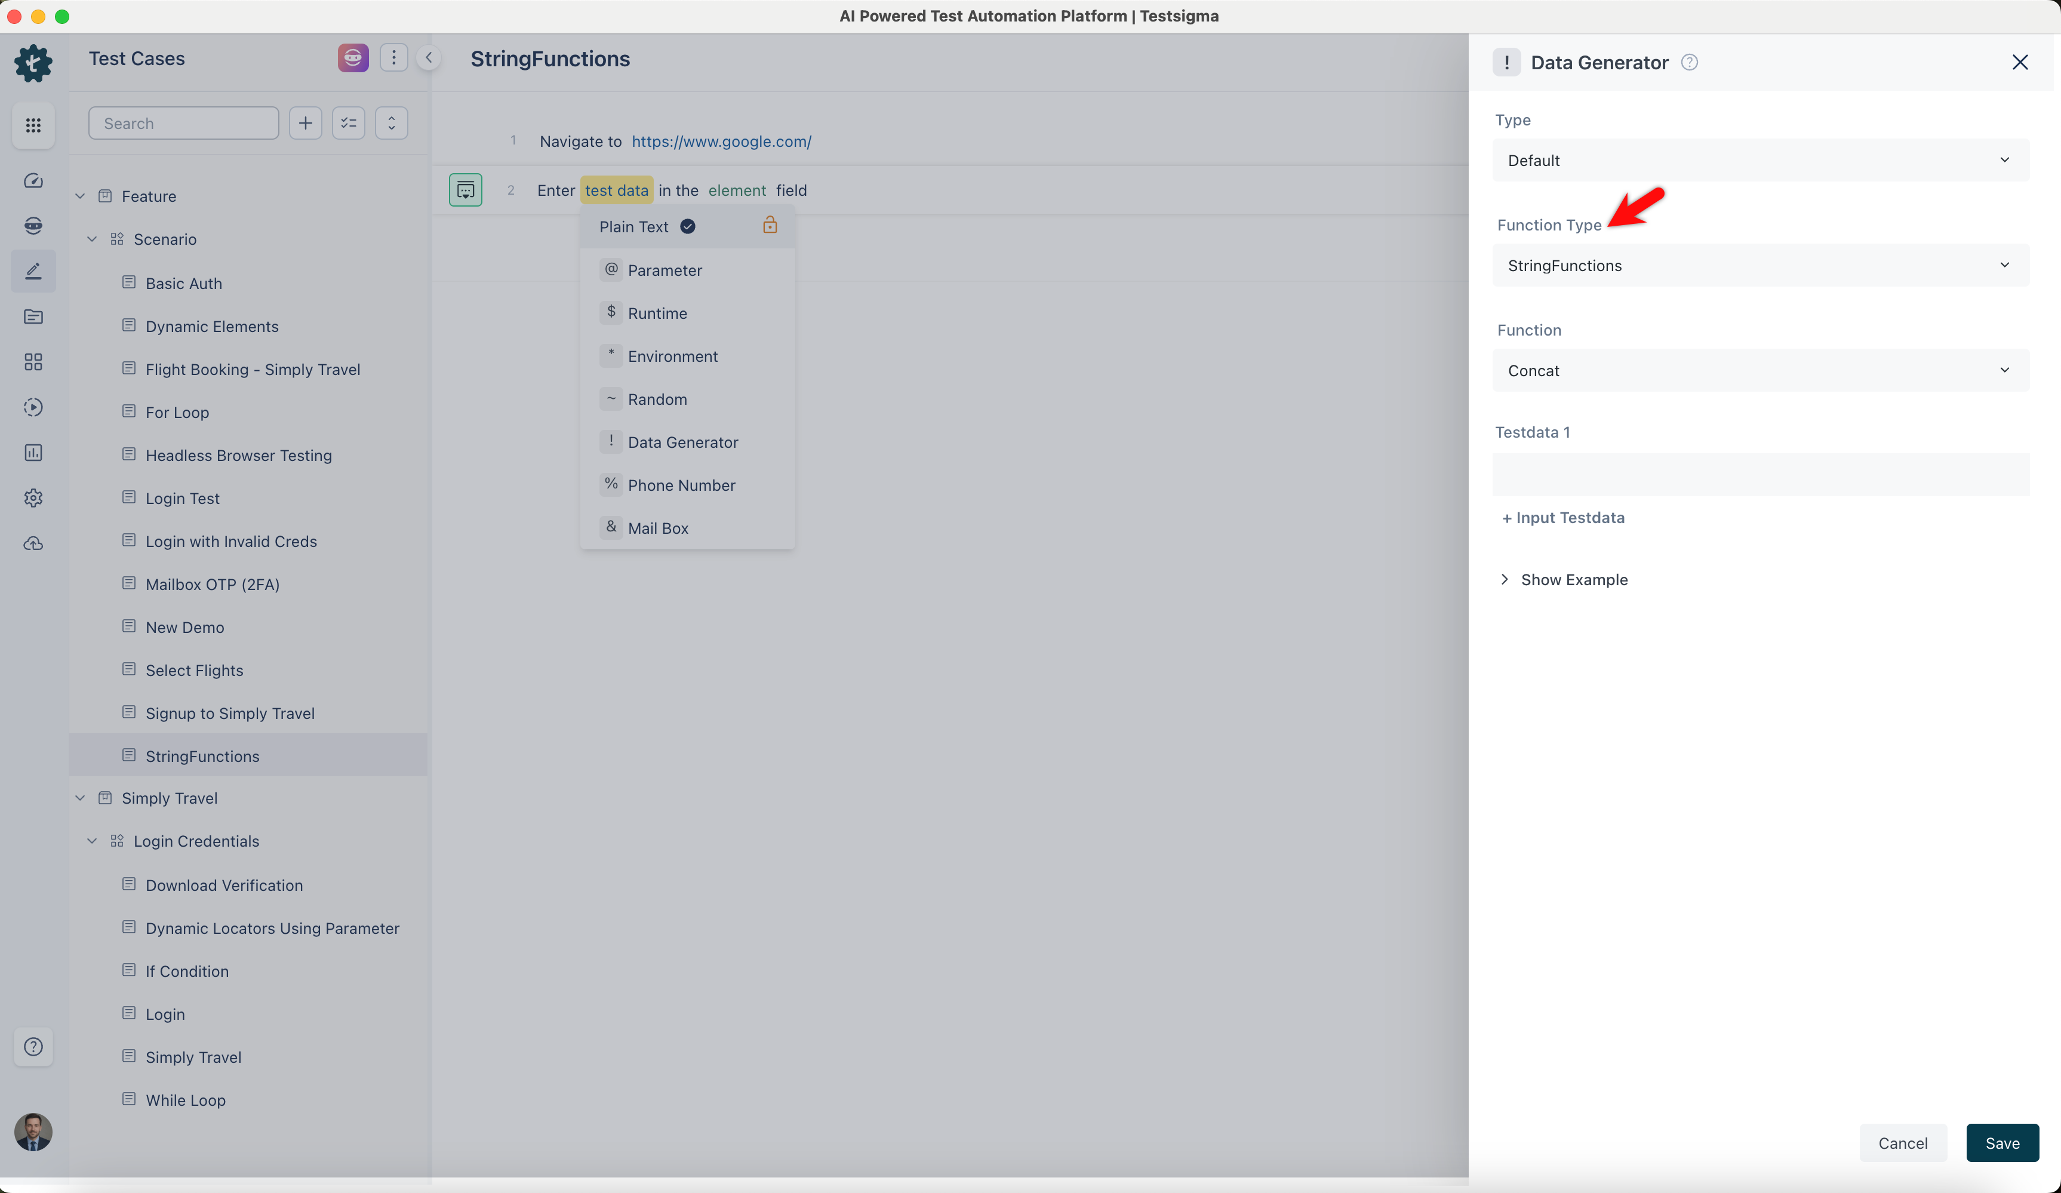The image size is (2061, 1193).
Task: Open the help question mark in sidebar
Action: (33, 1047)
